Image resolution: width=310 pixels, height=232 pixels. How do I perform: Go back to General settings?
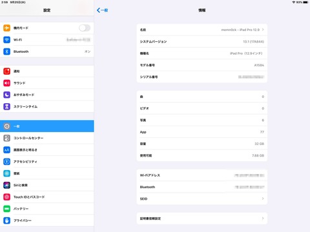point(103,10)
